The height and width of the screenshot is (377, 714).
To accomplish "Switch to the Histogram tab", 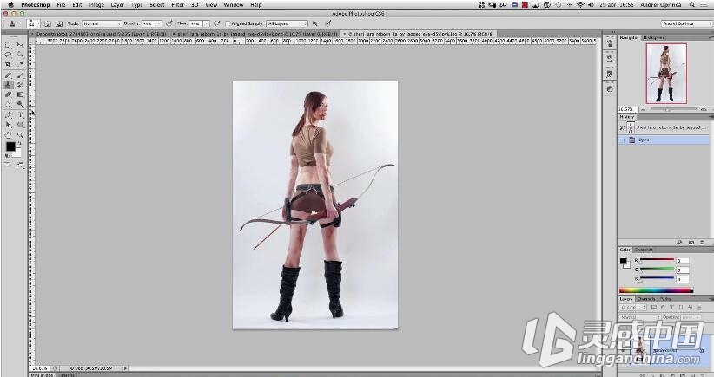I will 654,38.
